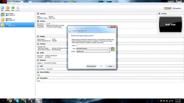The width and height of the screenshot is (184, 103).
Task: Click the USB section header text
Action: [41, 66]
